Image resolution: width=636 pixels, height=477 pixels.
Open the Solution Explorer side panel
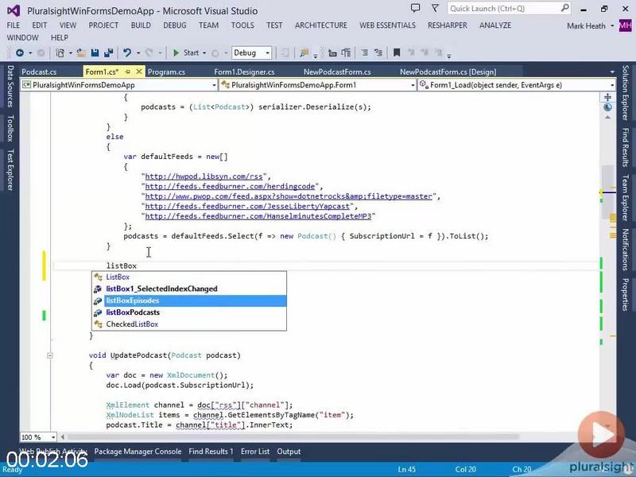coord(626,92)
